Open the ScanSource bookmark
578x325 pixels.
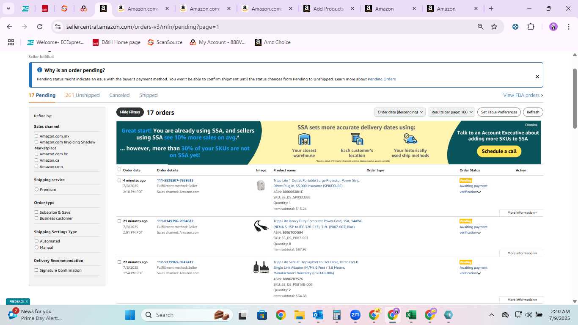point(165,42)
